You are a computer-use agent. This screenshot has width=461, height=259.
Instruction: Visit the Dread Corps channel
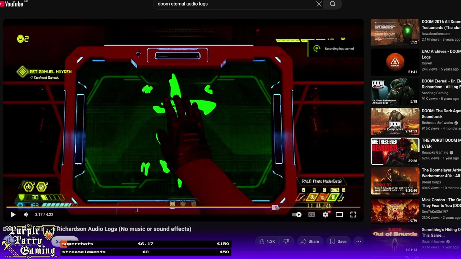coord(431,182)
